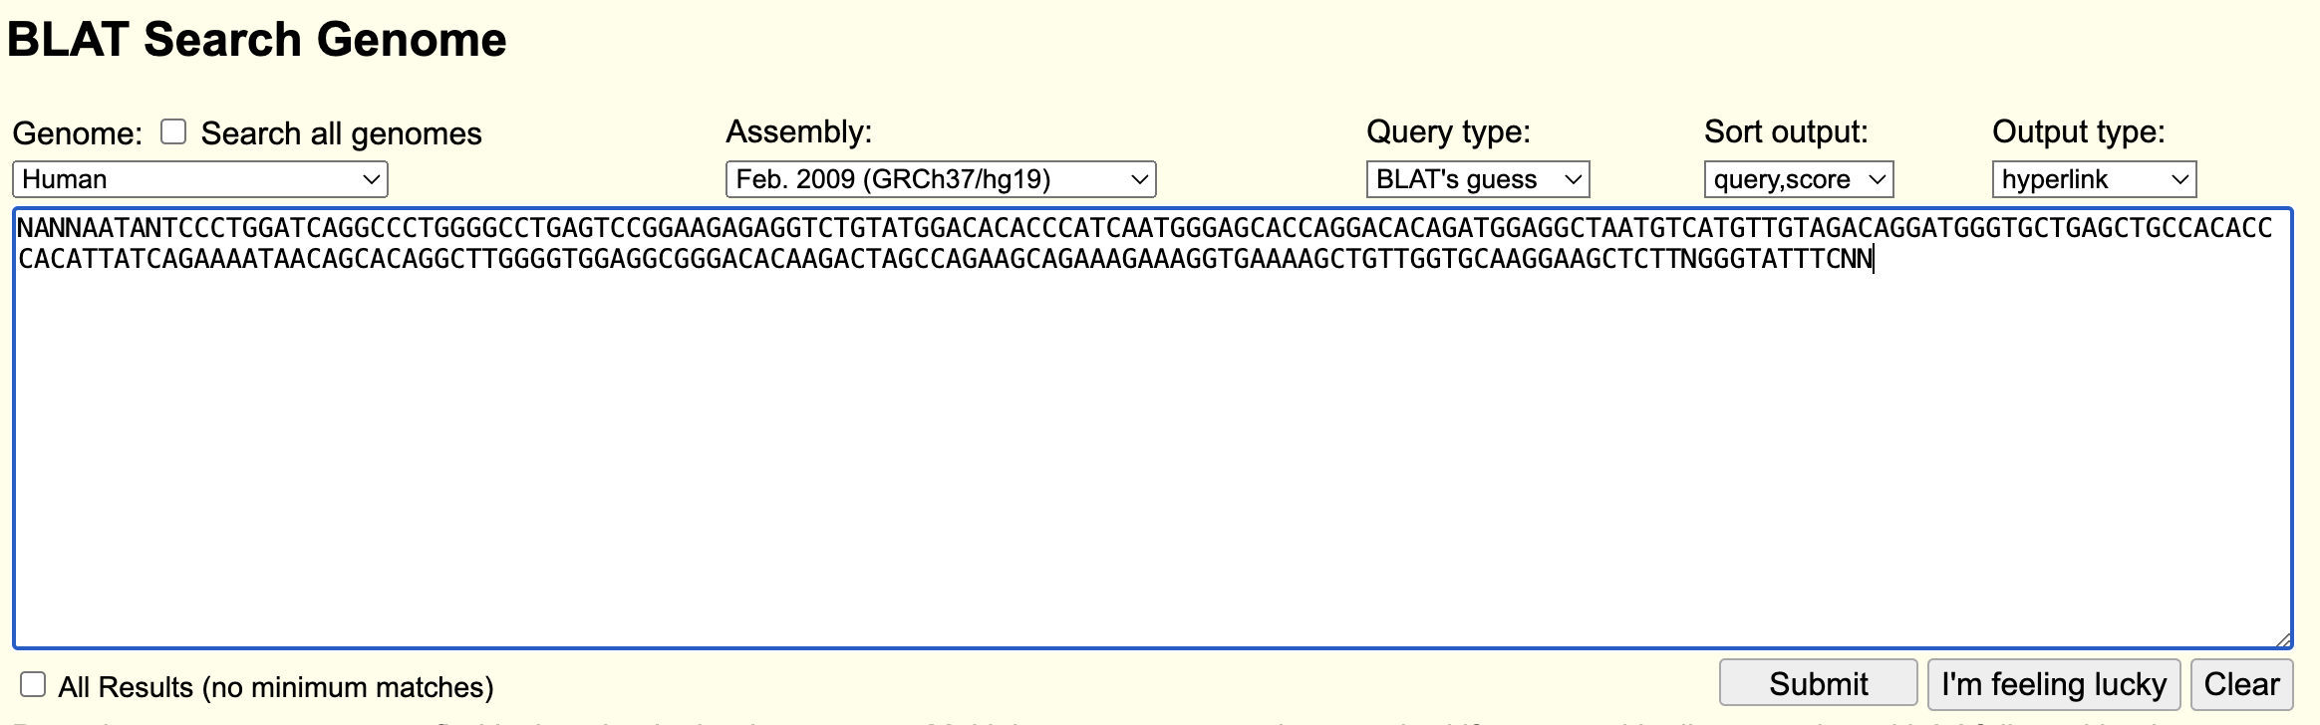Click the text area resize handle
The width and height of the screenshot is (2320, 725).
tap(2283, 640)
